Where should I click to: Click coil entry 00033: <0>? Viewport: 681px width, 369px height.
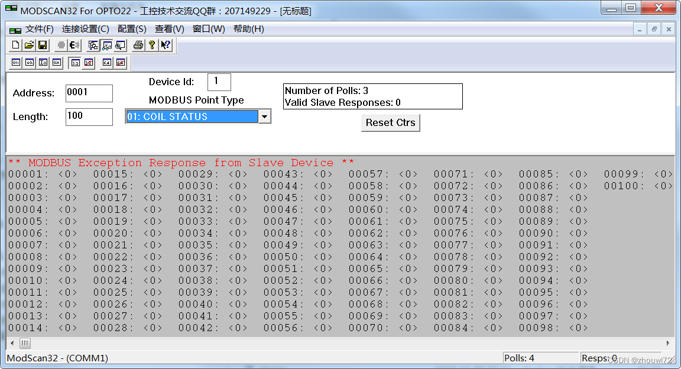click(x=213, y=222)
